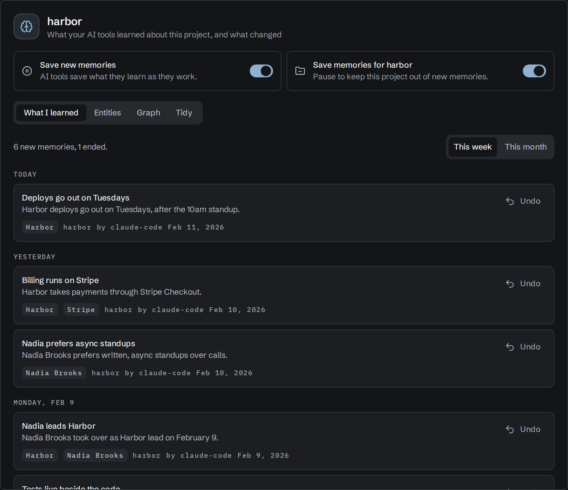
Task: Undo the Billing runs on Stripe memory
Action: tap(523, 284)
